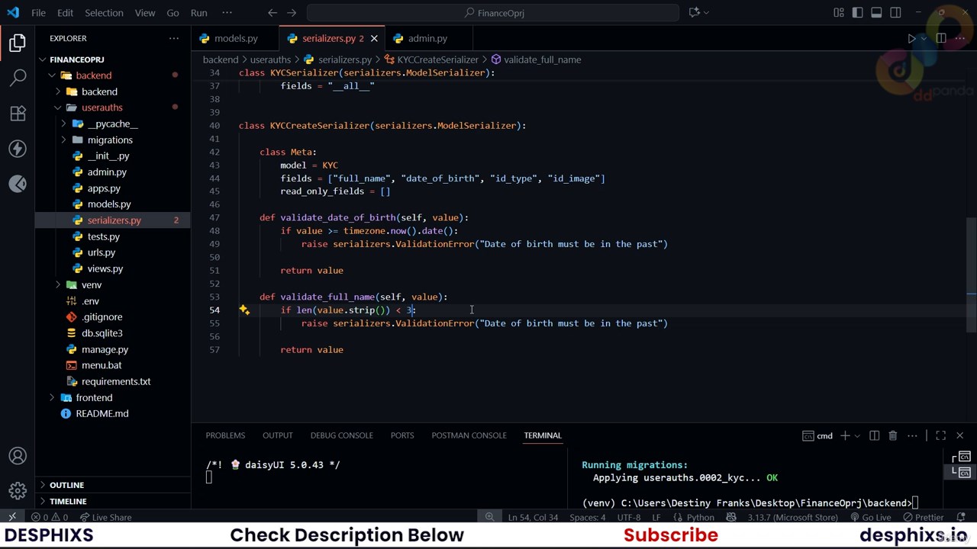Image resolution: width=977 pixels, height=549 pixels.
Task: Open the run button dropdown arrow
Action: [924, 38]
